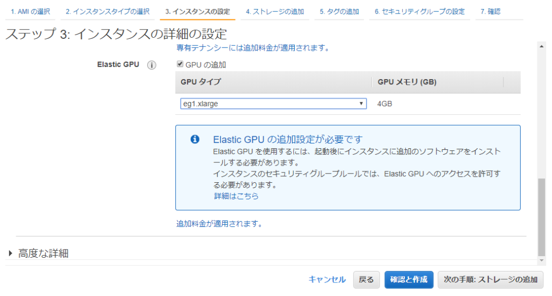552x296 pixels.
Task: Click the ステップ 3 page heading
Action: (x=116, y=34)
